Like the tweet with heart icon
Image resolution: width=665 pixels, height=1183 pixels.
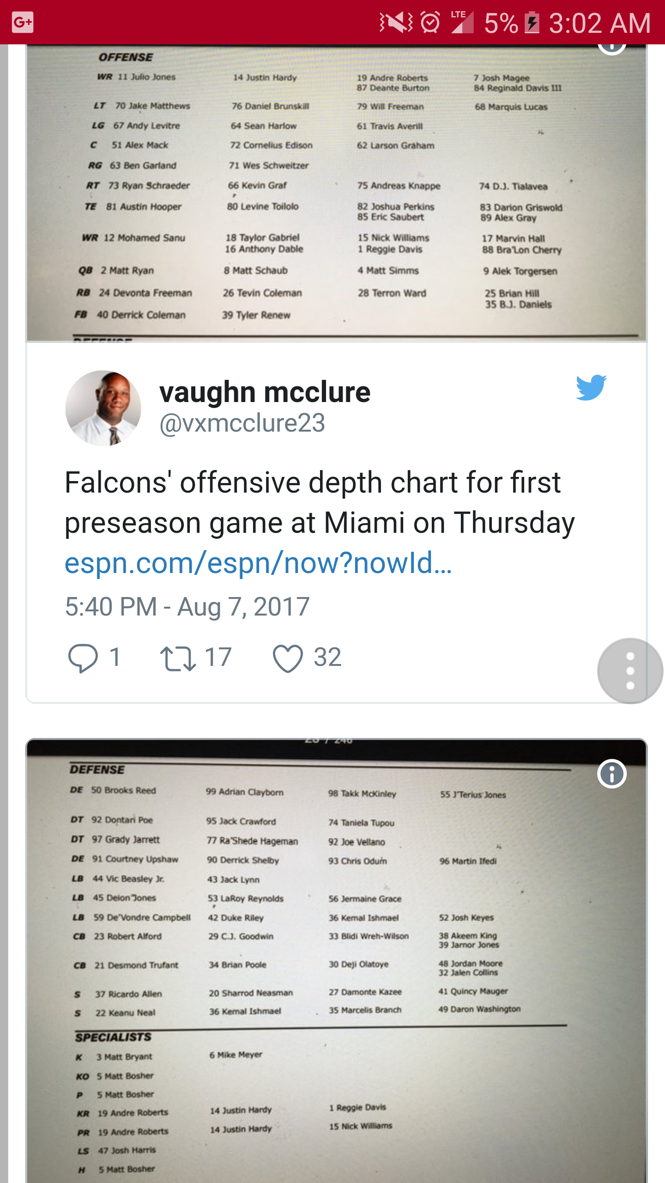(x=288, y=658)
